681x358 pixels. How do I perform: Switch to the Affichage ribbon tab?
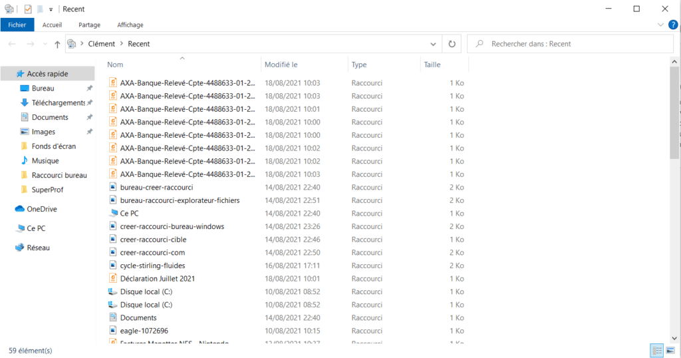[x=130, y=25]
